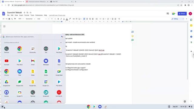Star the Scartchin' Melodii document
Screen dimensions: 194x109
pos(24,13)
